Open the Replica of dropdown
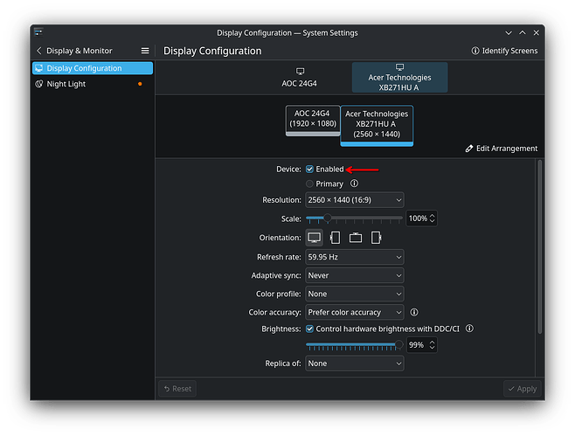Viewport: 575px width, 436px height. click(x=355, y=363)
